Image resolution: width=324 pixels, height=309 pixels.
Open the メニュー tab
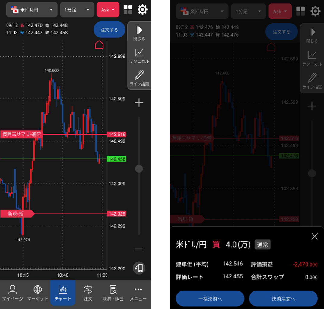coord(138,293)
